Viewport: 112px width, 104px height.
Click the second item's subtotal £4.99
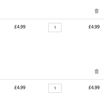[94, 87]
